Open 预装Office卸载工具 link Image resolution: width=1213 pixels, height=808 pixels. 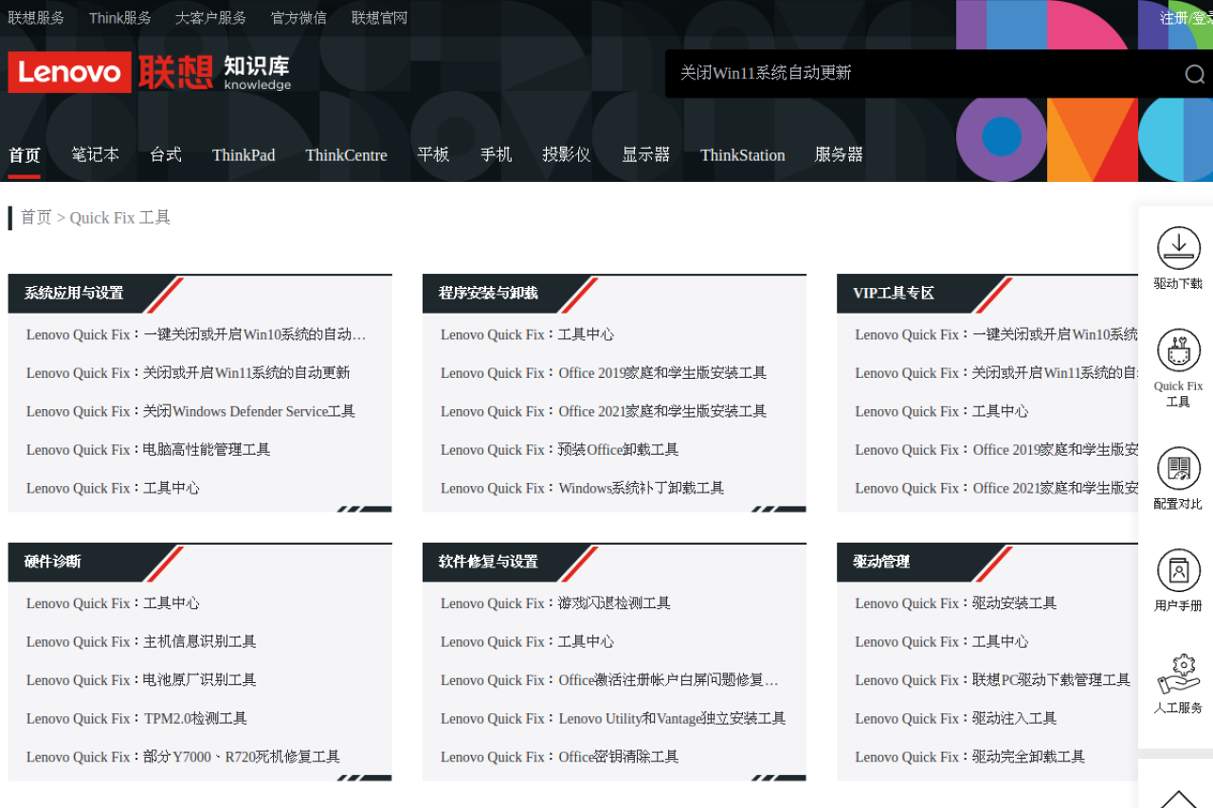559,450
